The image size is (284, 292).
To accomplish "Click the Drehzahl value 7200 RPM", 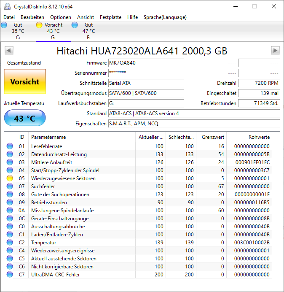I will pyautogui.click(x=259, y=83).
